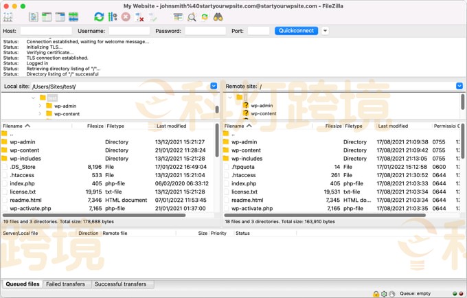Image resolution: width=467 pixels, height=298 pixels.
Task: Toggle the remote directory tree display
Action: 60,17
